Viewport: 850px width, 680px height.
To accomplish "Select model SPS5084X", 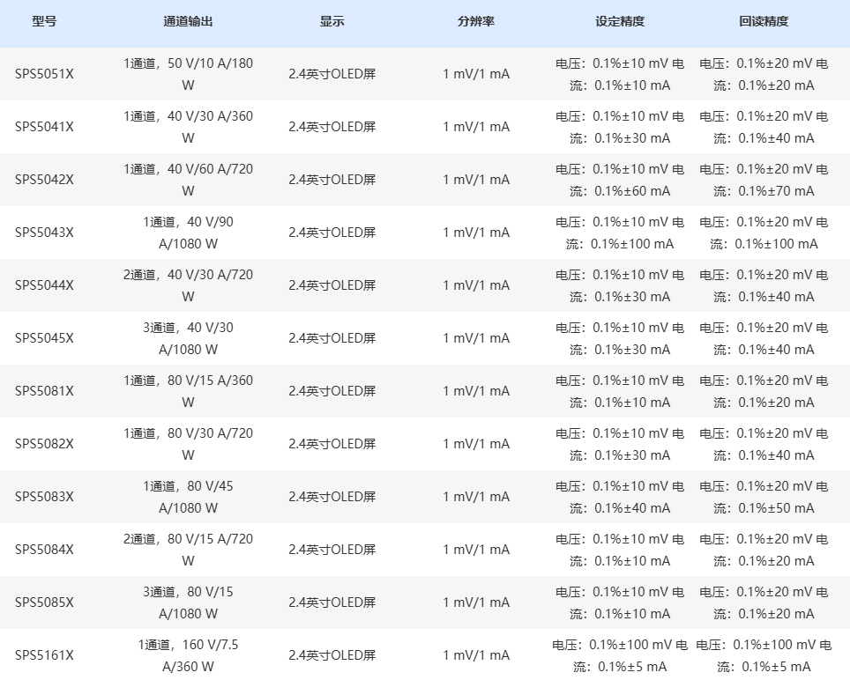I will point(44,550).
